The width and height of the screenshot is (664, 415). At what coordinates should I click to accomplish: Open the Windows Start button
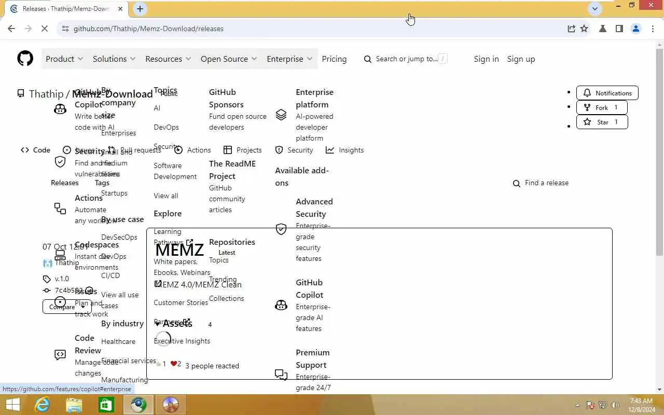click(x=12, y=405)
